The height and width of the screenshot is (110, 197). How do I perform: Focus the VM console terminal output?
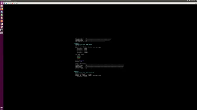(100, 57)
